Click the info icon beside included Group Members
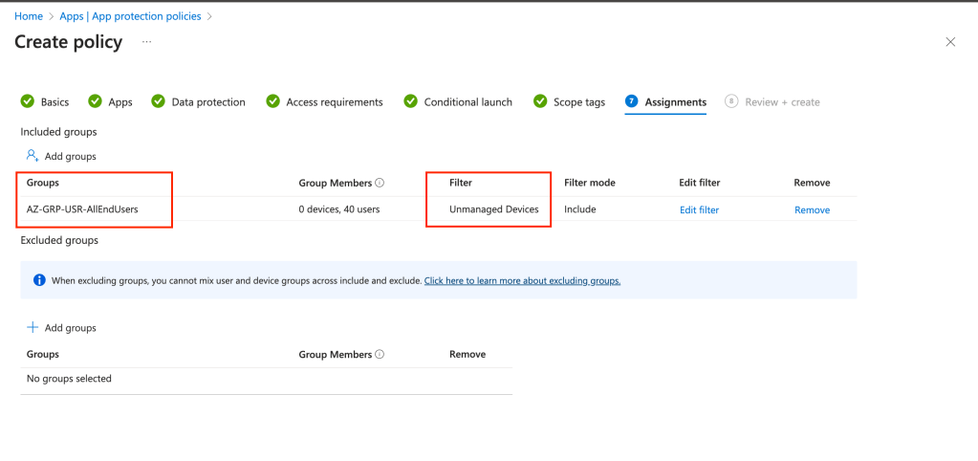Viewport: 978px width, 461px height. pyautogui.click(x=380, y=183)
